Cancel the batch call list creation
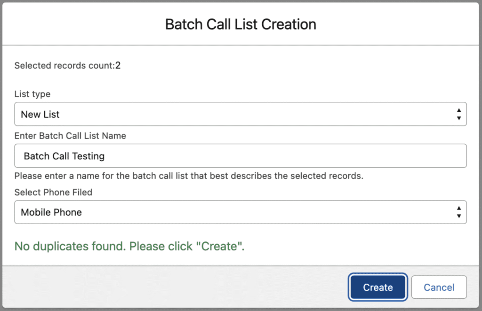This screenshot has height=311, width=482. (439, 288)
